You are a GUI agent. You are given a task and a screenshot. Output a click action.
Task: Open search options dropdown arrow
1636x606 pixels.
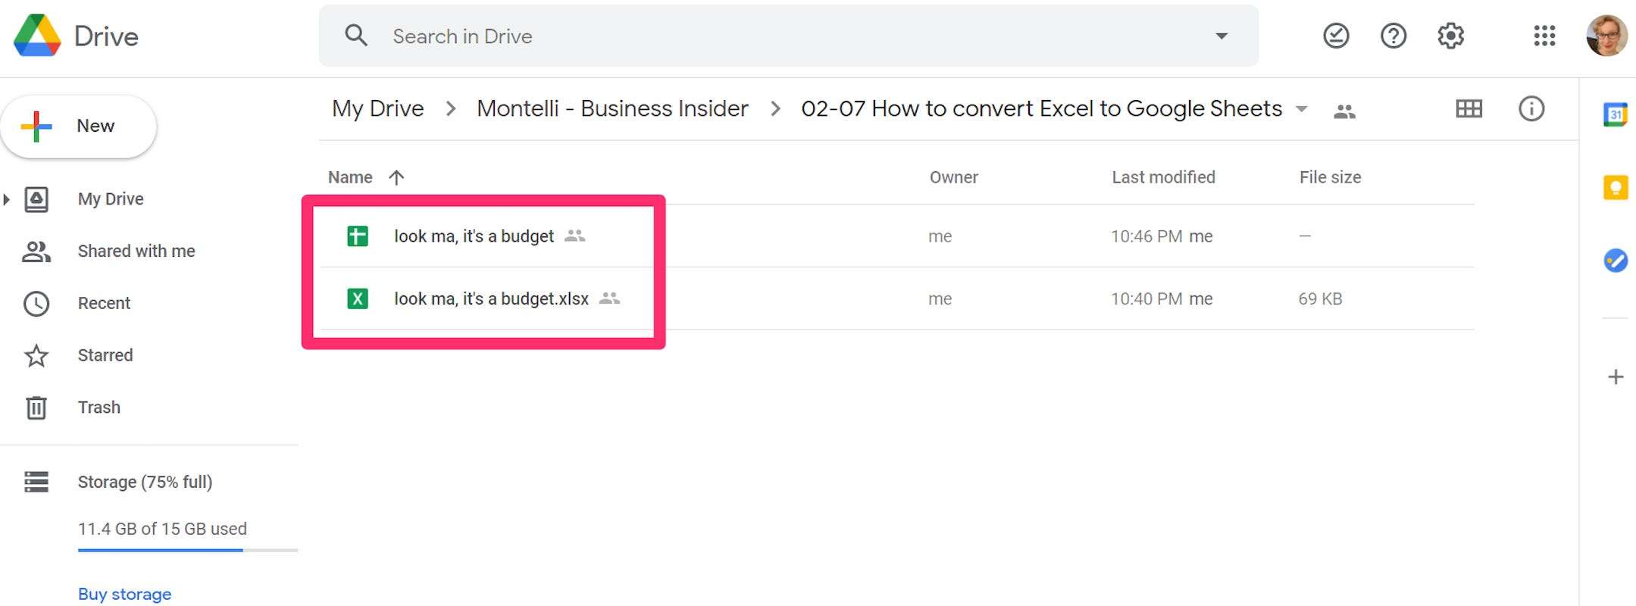(1221, 36)
